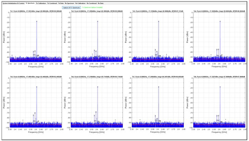This screenshot has height=141, width=249.
Task: Click the Frequency [GHz] axis label under Tx7
Action: pos(158,132)
